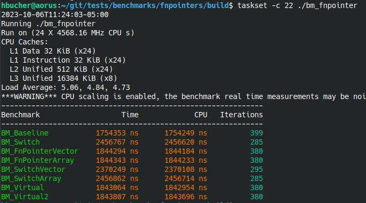The width and height of the screenshot is (366, 203).
Task: Click BM_Virtual iterations value 380
Action: pos(257,187)
